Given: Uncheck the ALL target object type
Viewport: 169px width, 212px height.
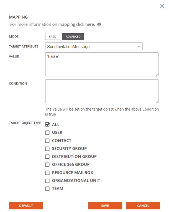Looking at the screenshot, I should tap(47, 124).
